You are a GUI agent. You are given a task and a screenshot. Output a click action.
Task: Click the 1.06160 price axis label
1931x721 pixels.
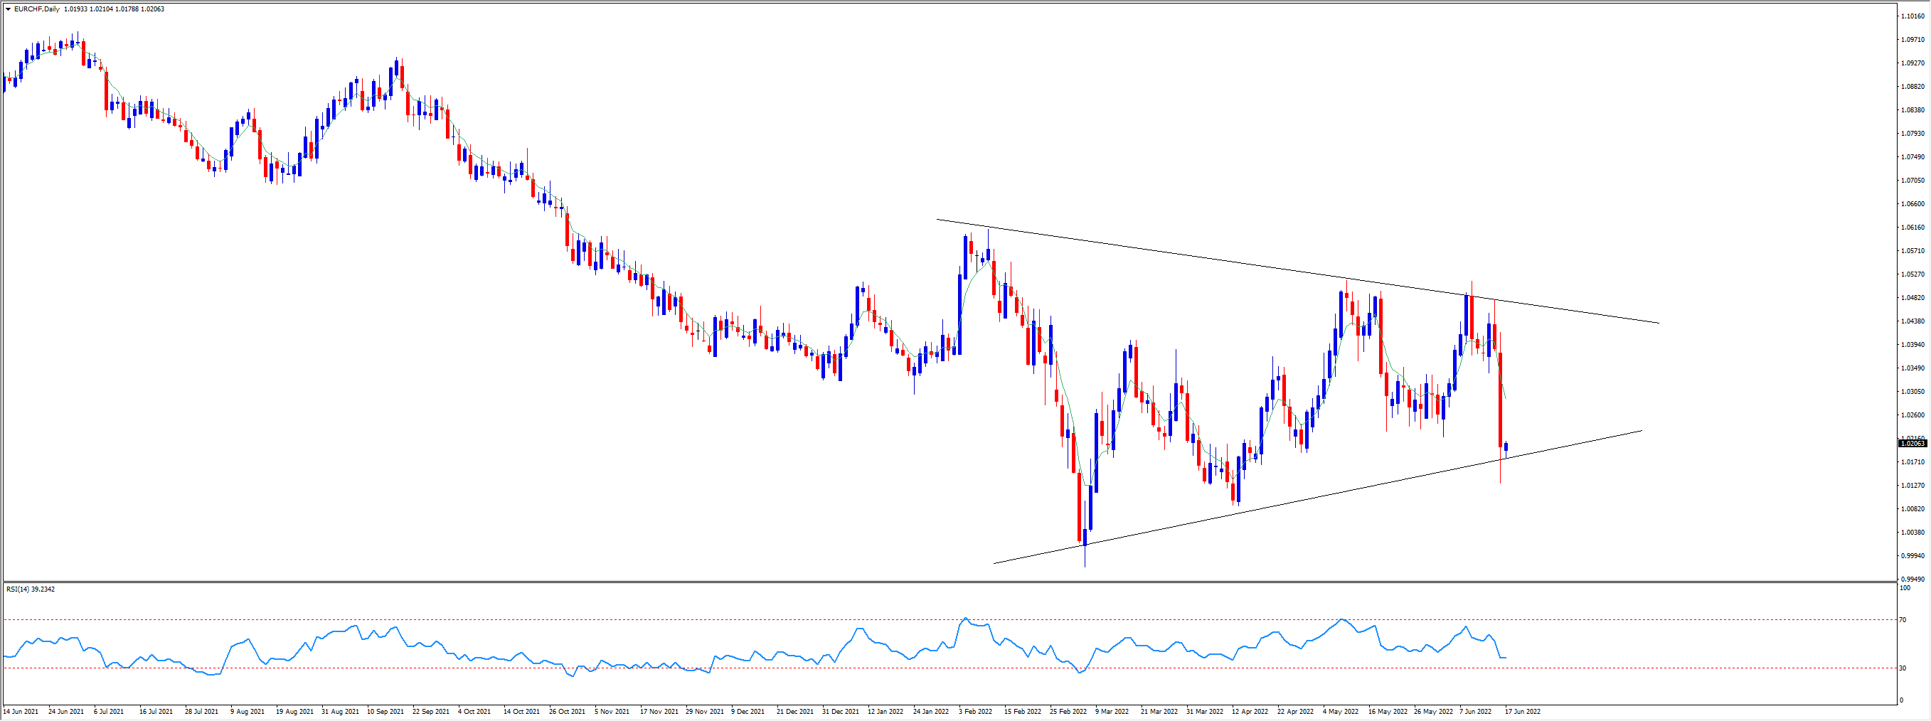click(1913, 227)
